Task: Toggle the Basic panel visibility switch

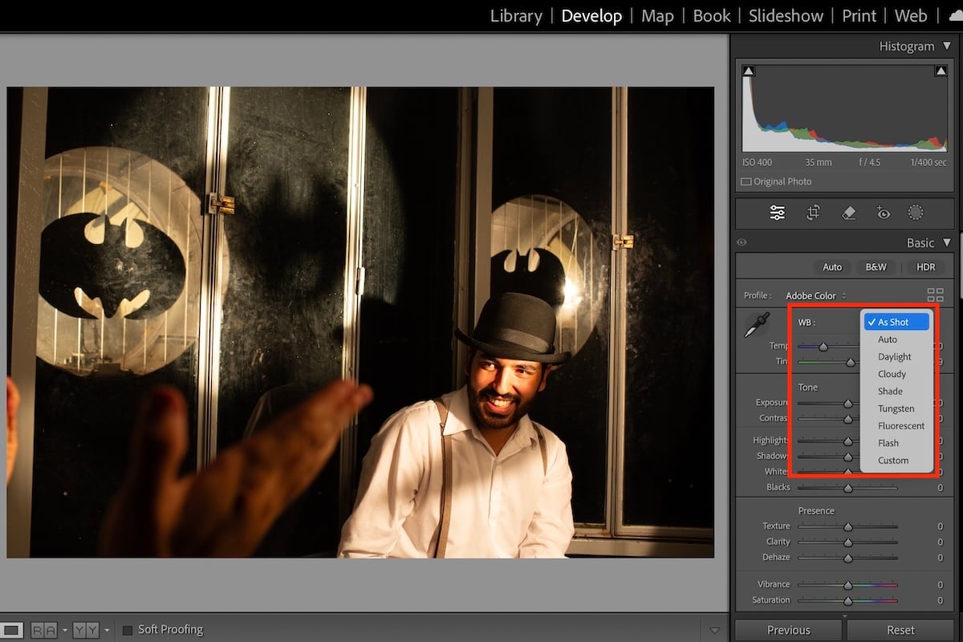Action: click(741, 242)
